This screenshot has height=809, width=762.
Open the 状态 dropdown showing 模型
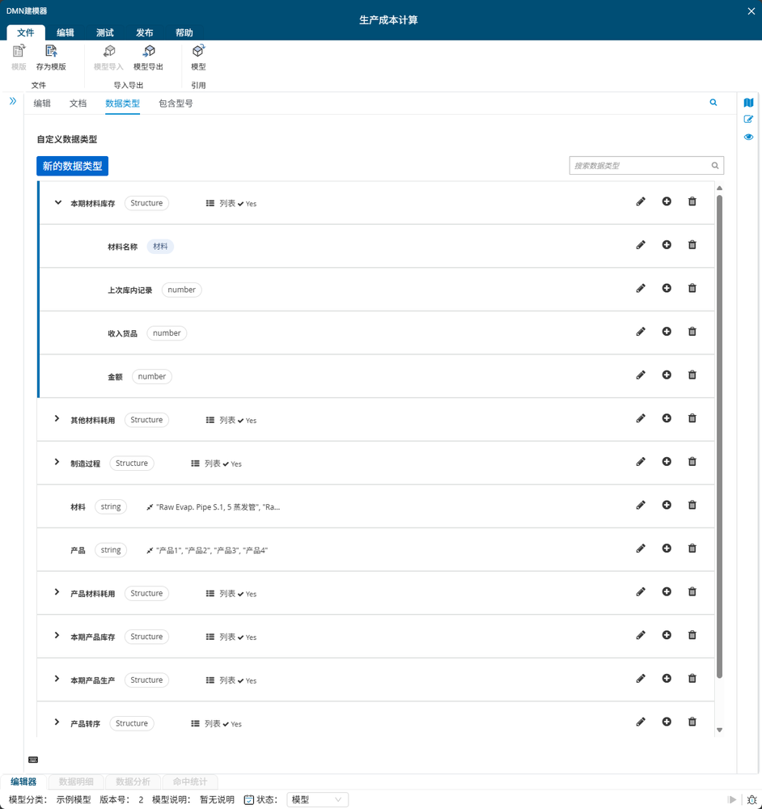[x=317, y=799]
